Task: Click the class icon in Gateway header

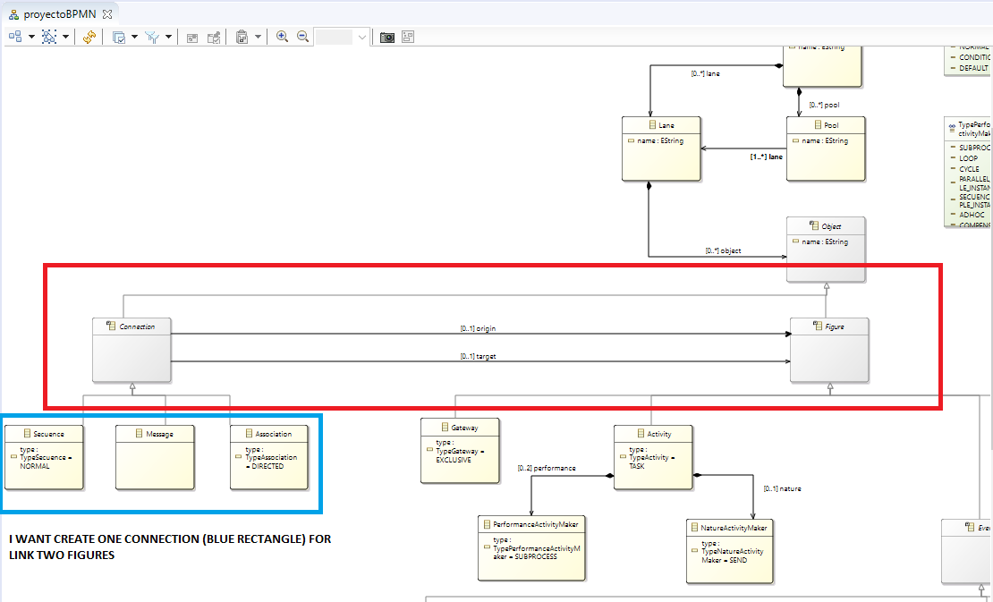Action: coord(446,428)
